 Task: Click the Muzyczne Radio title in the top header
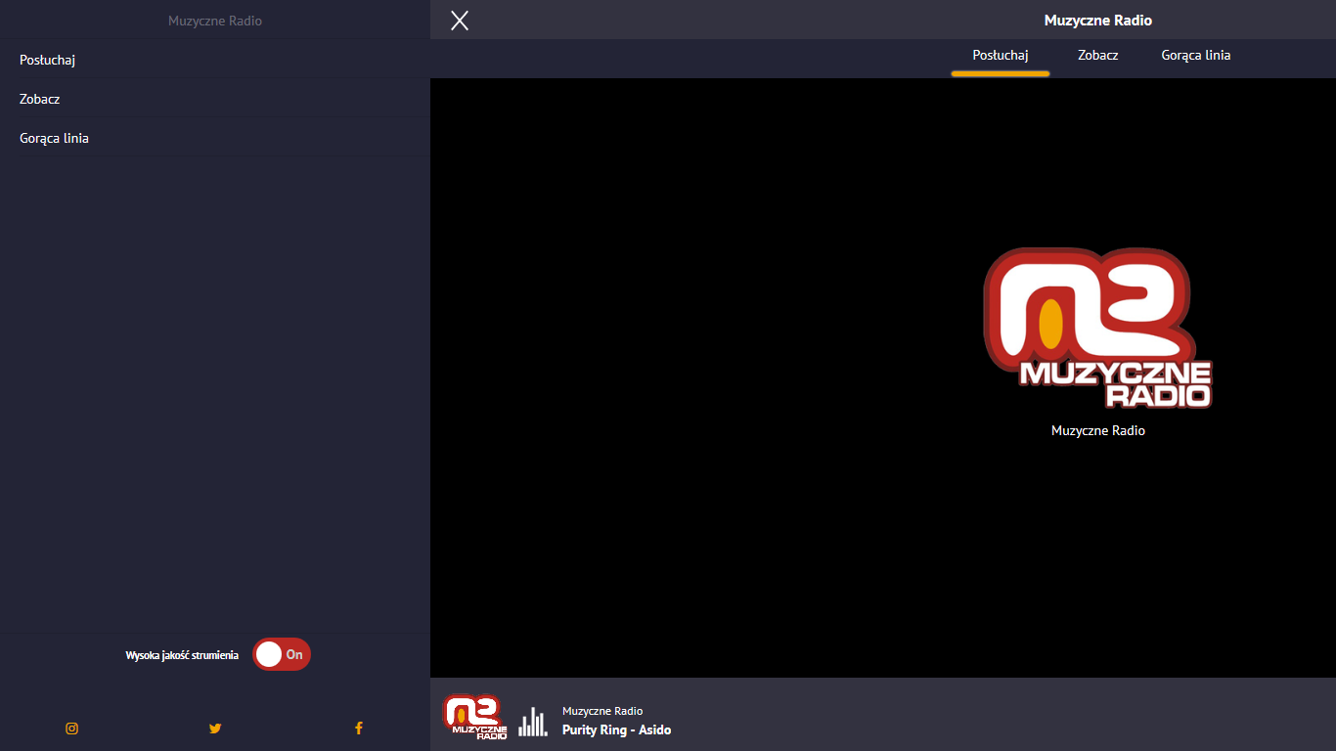[x=1098, y=21]
